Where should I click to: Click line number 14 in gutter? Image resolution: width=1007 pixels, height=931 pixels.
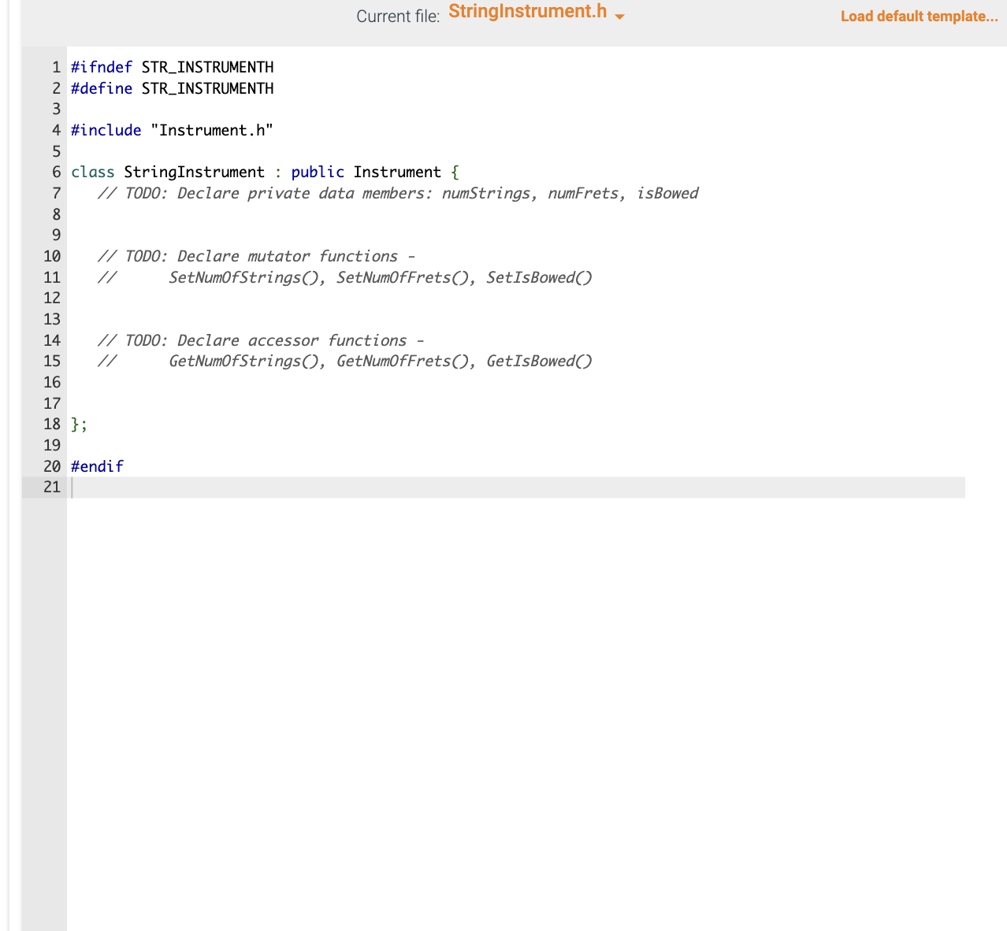pyautogui.click(x=52, y=340)
